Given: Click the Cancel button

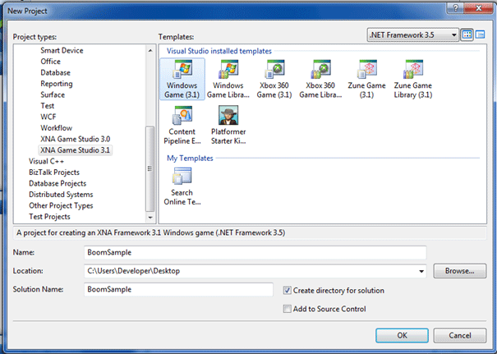Looking at the screenshot, I should coord(459,335).
